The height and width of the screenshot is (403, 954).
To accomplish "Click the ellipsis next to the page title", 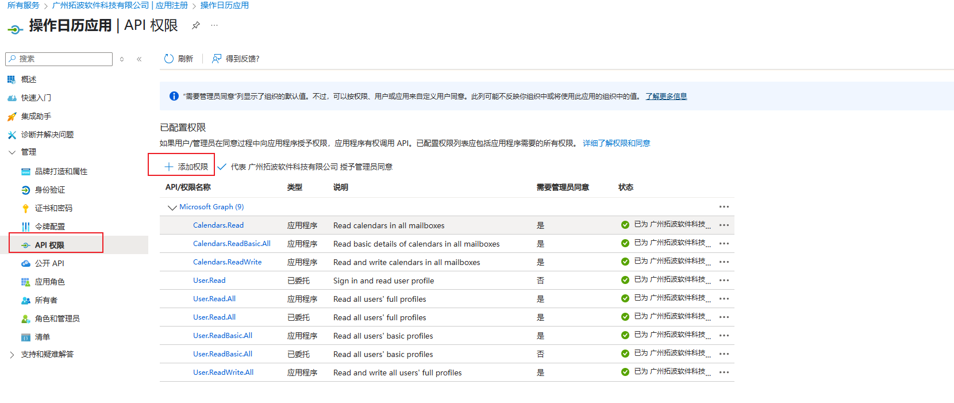I will tap(214, 25).
